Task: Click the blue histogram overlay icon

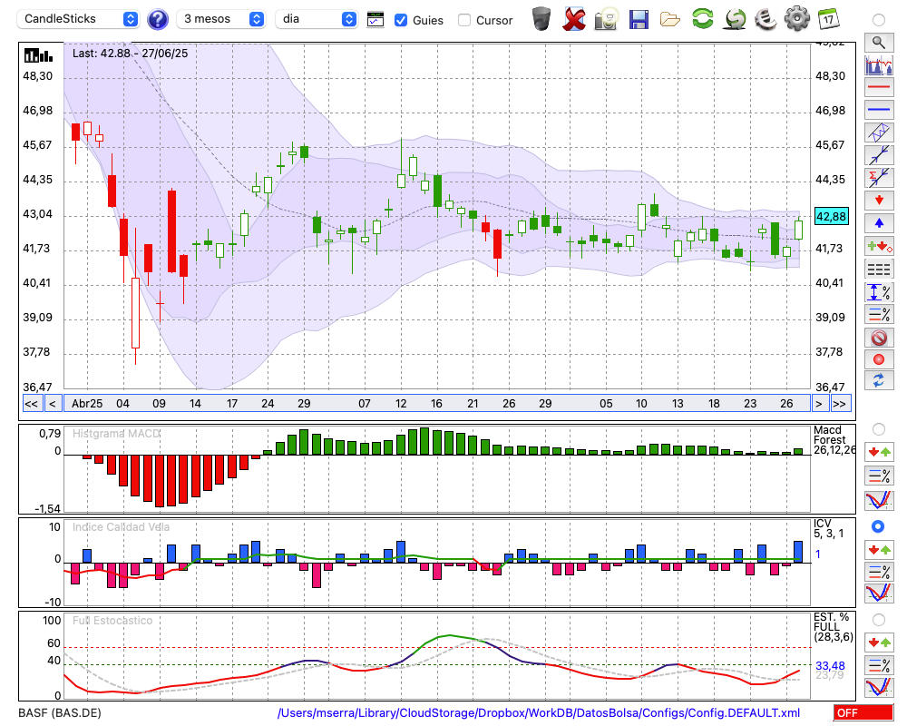Action: [x=879, y=64]
